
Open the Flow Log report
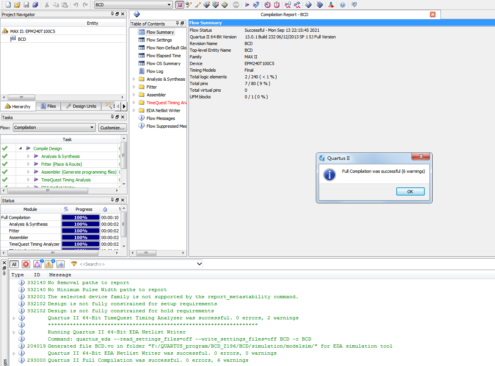pyautogui.click(x=154, y=71)
